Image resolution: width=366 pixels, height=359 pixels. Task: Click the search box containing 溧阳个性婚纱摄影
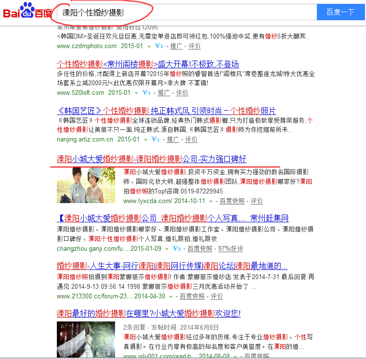point(187,12)
